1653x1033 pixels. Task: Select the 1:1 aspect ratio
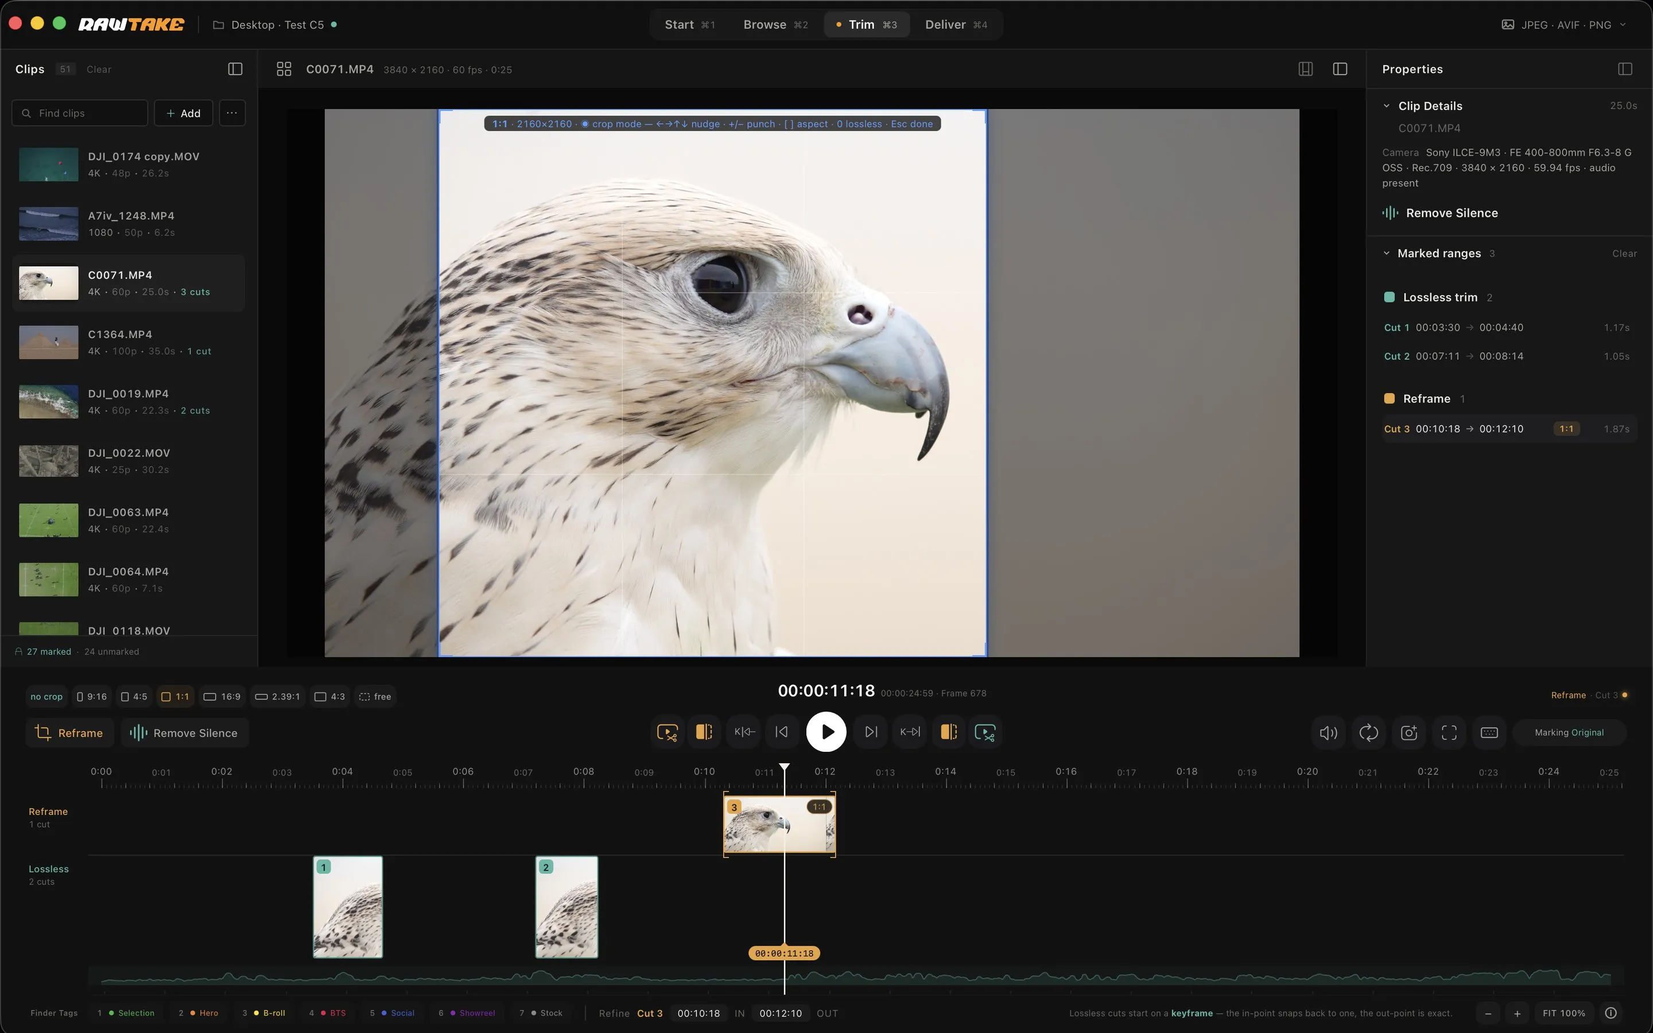coord(176,697)
